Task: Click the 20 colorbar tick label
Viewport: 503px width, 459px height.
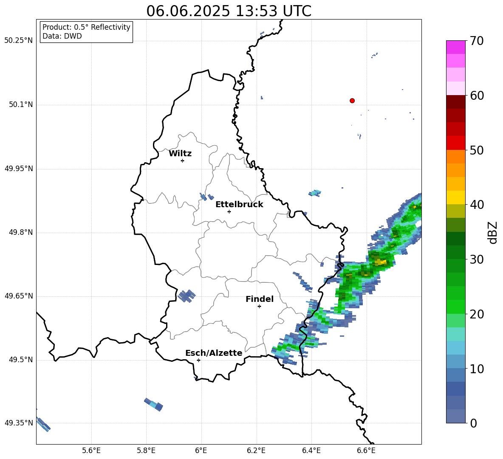Action: (476, 314)
